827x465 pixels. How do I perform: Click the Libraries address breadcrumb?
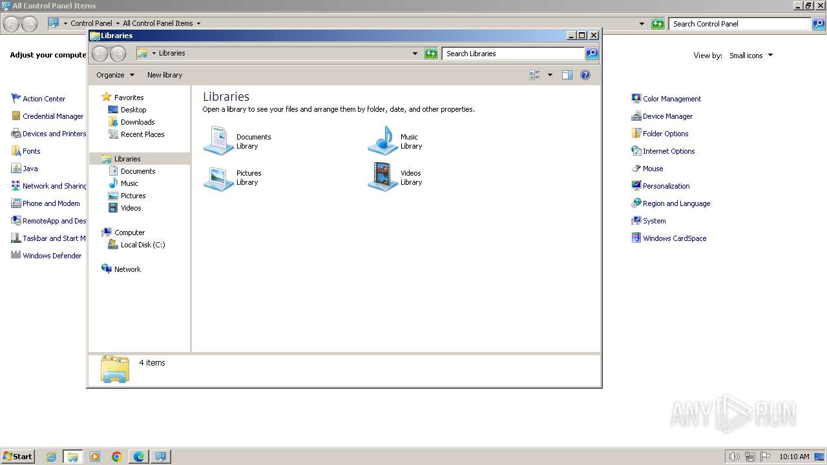click(172, 53)
